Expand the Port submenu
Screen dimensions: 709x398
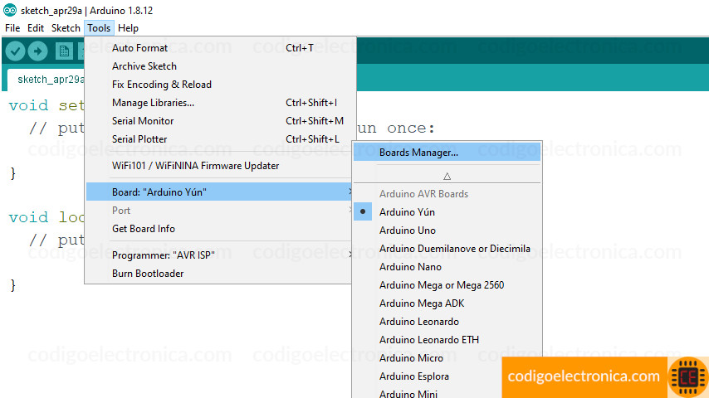[x=218, y=211]
